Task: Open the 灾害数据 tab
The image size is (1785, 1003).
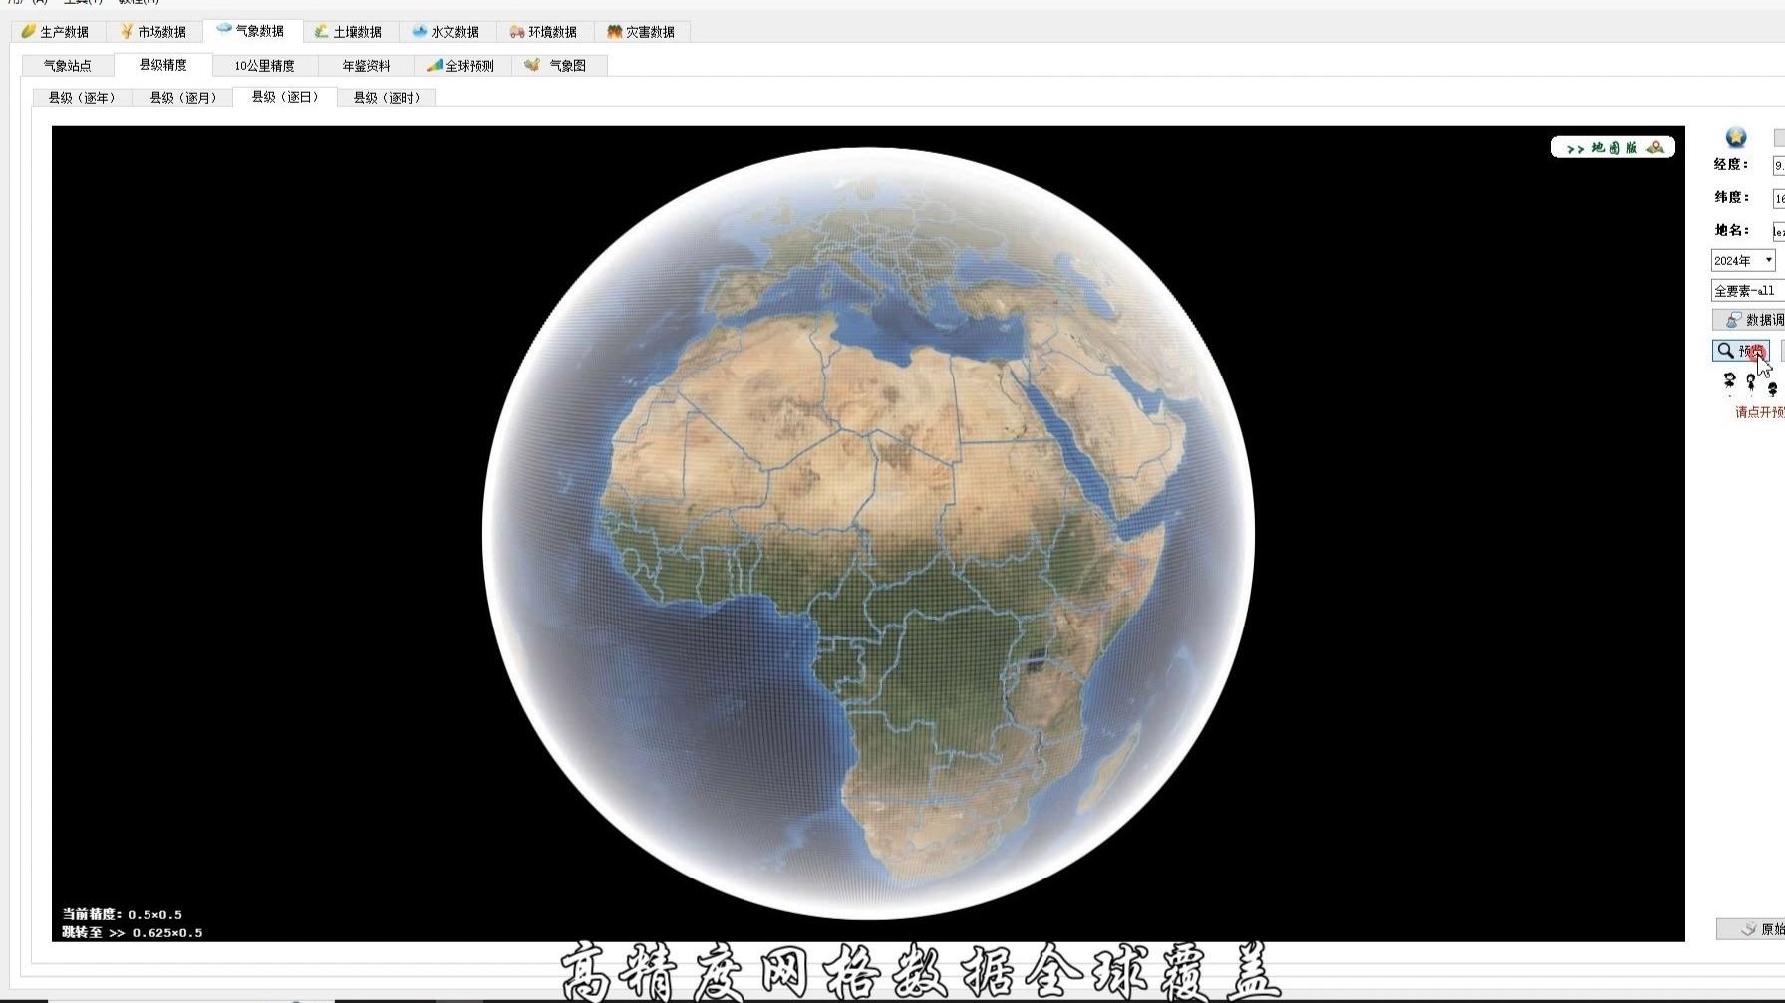Action: click(x=642, y=32)
